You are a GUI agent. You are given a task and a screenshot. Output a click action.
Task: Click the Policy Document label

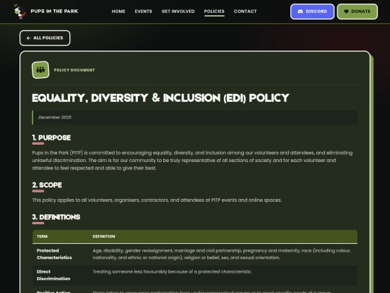point(74,70)
